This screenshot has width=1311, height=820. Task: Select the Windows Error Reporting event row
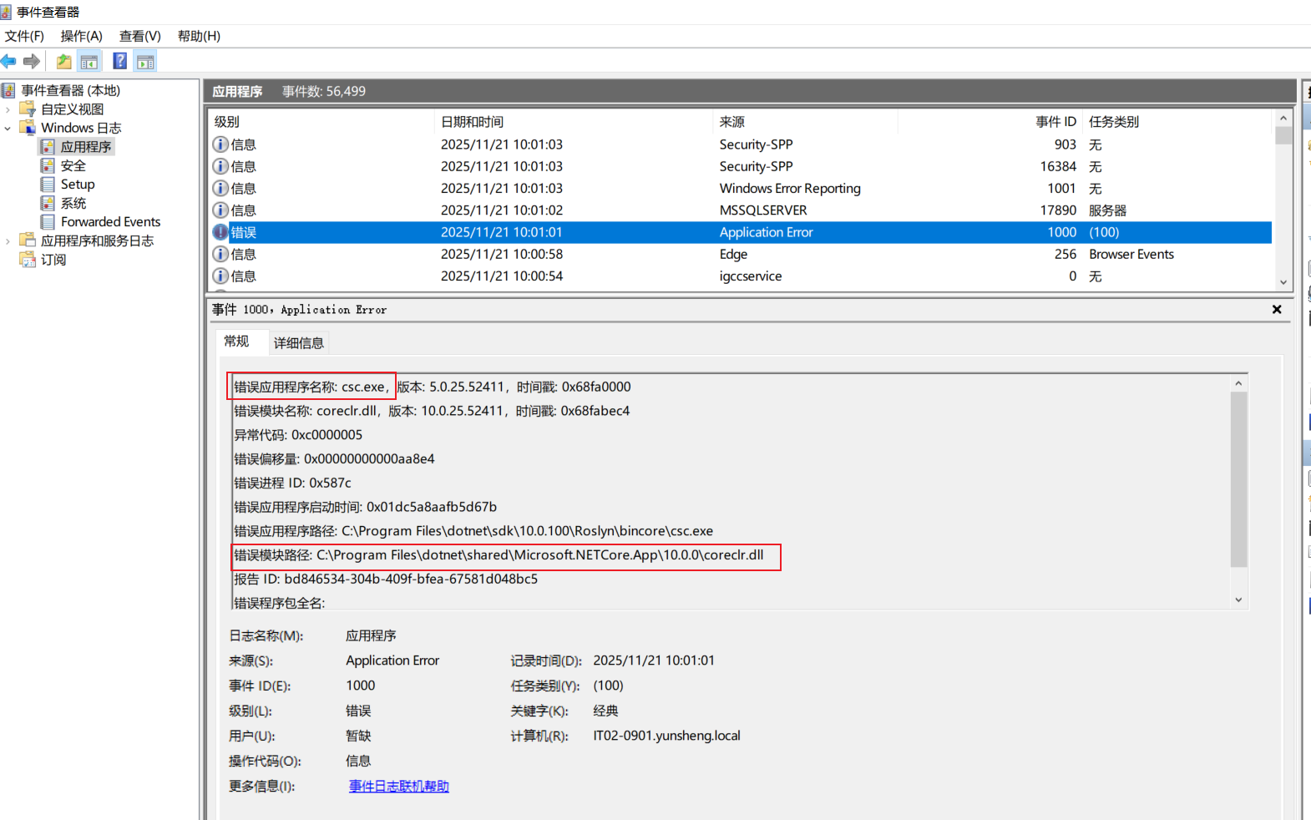741,189
